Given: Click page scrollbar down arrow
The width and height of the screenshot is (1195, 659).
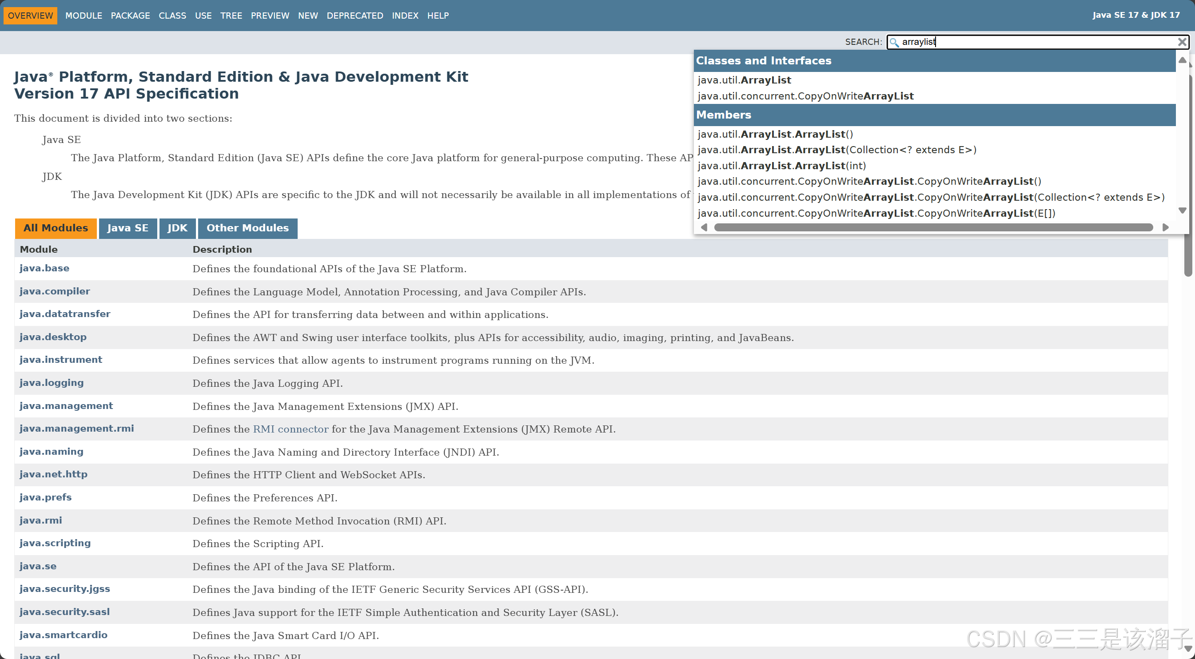Looking at the screenshot, I should pos(1187,649).
